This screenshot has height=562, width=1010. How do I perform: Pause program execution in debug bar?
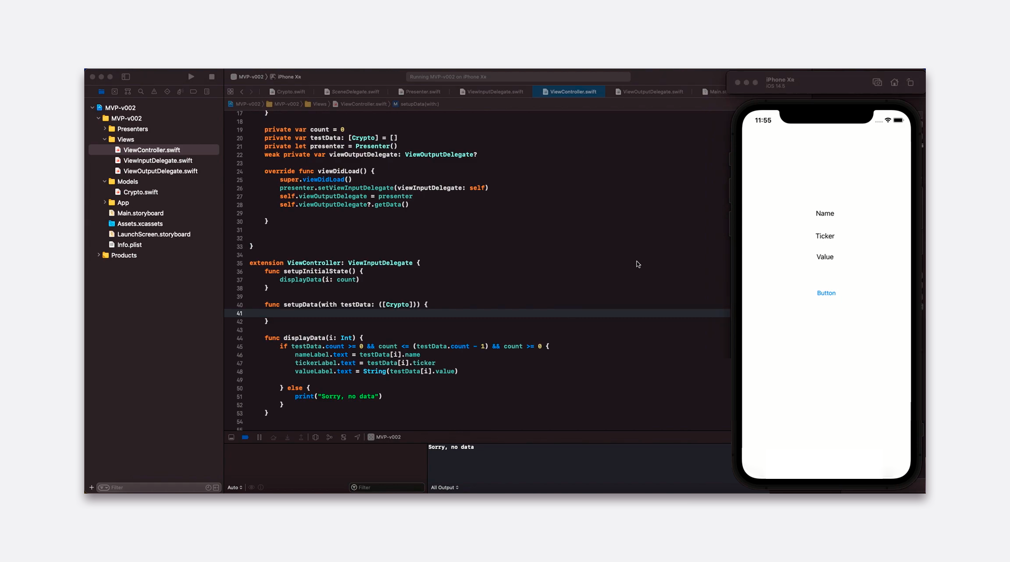259,437
